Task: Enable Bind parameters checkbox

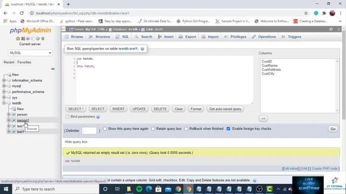Action: [x=67, y=116]
